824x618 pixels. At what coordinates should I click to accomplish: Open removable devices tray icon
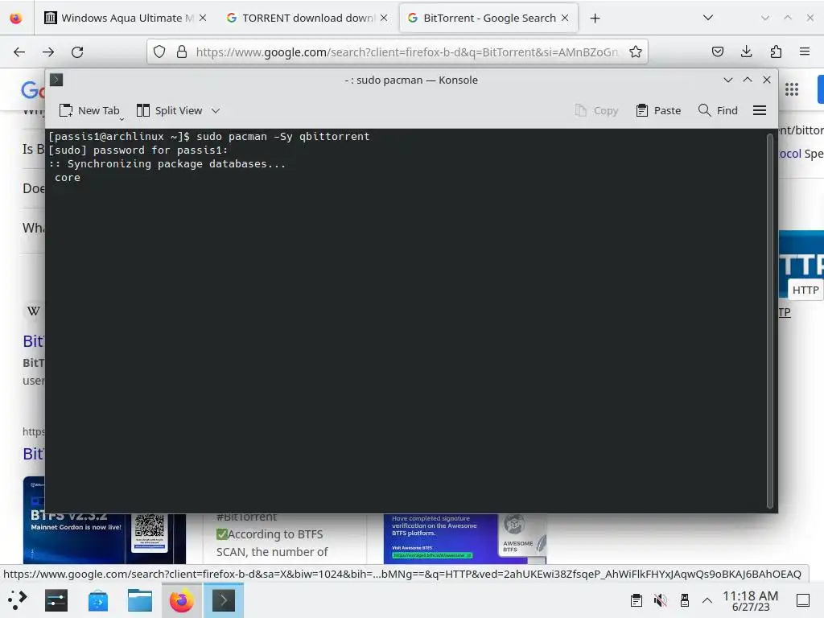coord(684,600)
